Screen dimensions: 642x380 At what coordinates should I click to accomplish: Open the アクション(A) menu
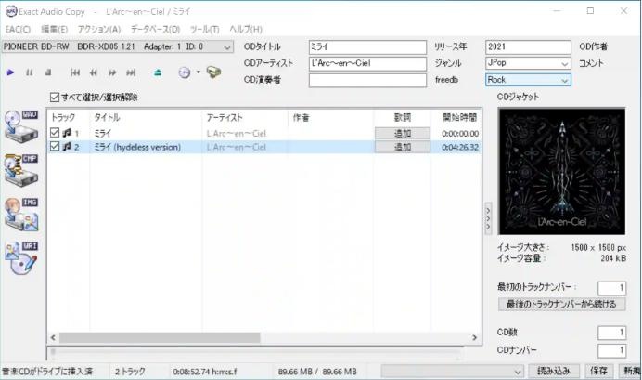(99, 29)
